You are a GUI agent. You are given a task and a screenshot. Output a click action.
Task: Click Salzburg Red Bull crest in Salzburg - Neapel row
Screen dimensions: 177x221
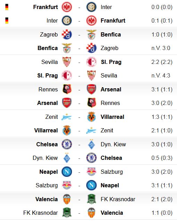tap(67, 185)
